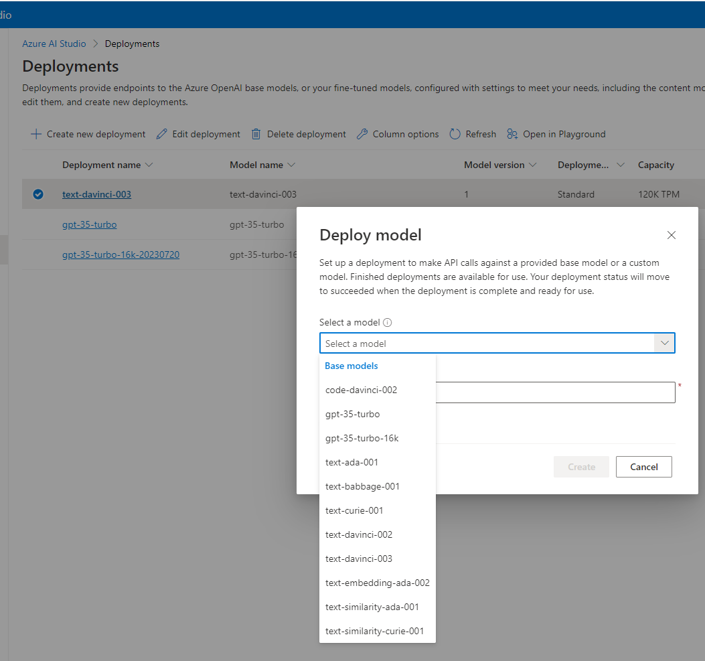Click the disabled Create button

(x=581, y=467)
